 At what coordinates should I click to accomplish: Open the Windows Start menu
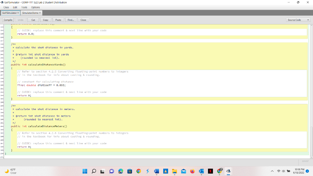[x=85, y=171]
